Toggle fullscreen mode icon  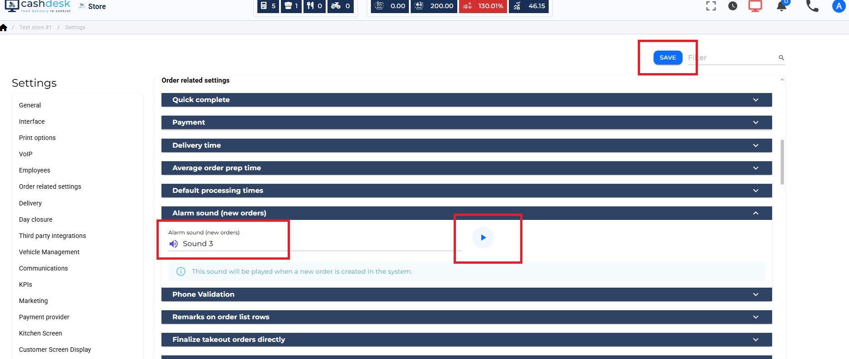coord(711,6)
